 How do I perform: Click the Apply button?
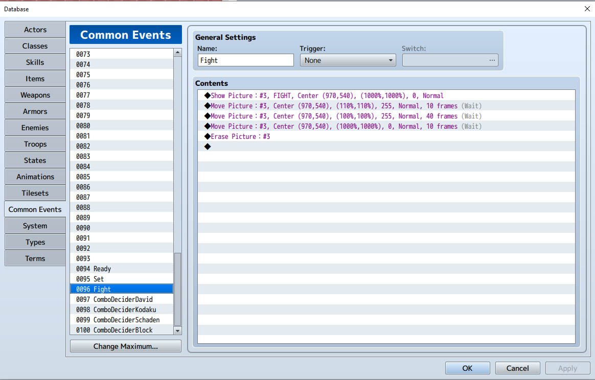567,368
